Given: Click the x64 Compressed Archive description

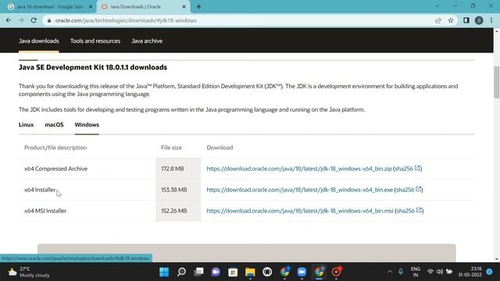Looking at the screenshot, I should pos(55,169).
